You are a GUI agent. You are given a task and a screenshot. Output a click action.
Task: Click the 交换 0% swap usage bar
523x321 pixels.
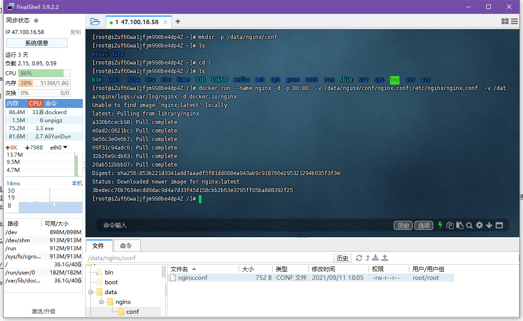pyautogui.click(x=44, y=93)
